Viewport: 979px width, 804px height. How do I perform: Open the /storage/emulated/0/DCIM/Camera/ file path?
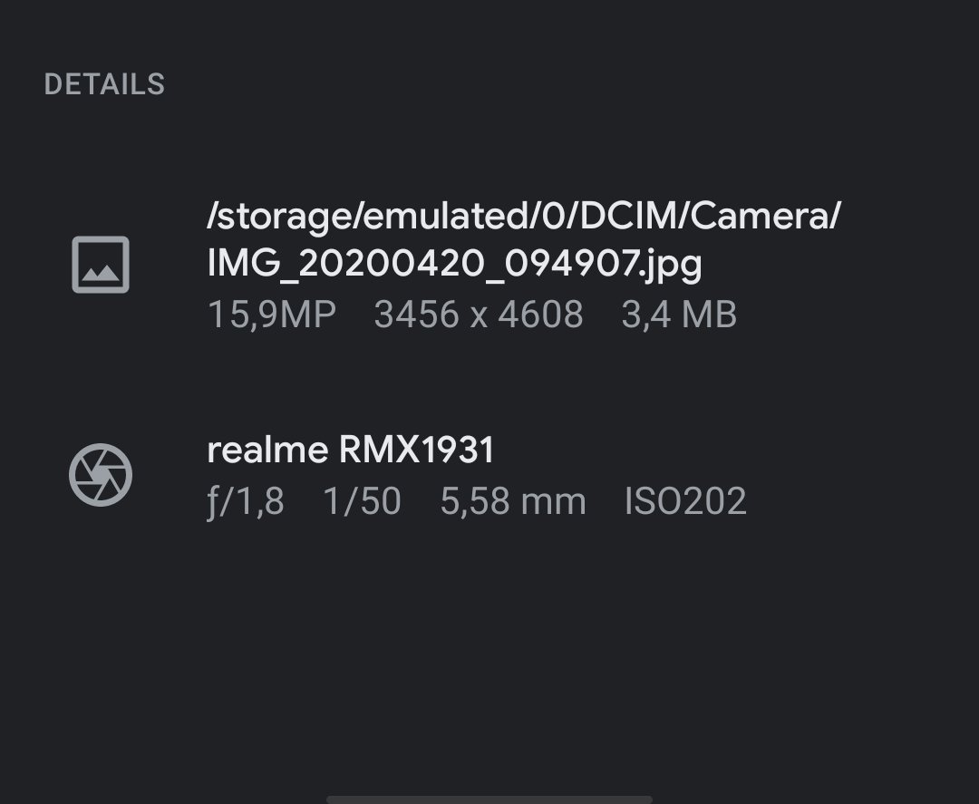524,216
